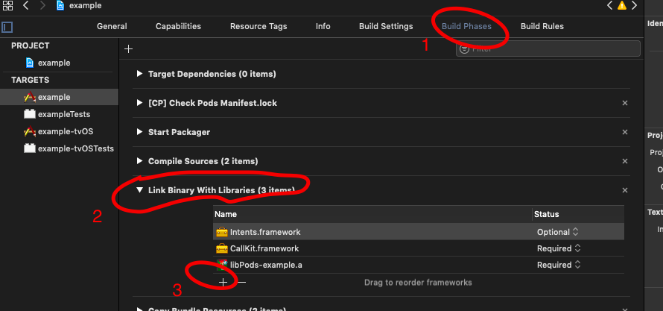
Task: Expand Check Pods Manifest.lock section
Action: point(139,103)
